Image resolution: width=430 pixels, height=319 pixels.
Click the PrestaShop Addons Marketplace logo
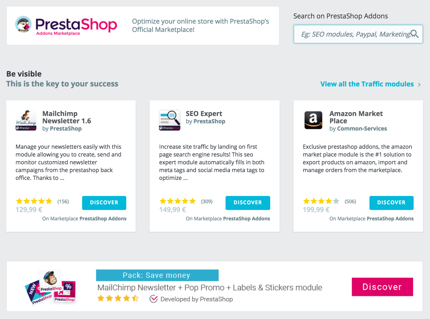click(x=66, y=26)
